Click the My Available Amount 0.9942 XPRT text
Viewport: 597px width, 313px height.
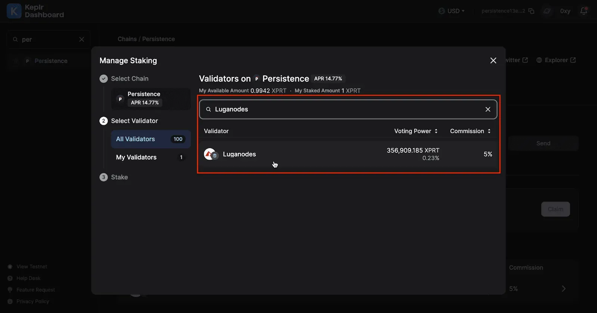[x=243, y=91]
